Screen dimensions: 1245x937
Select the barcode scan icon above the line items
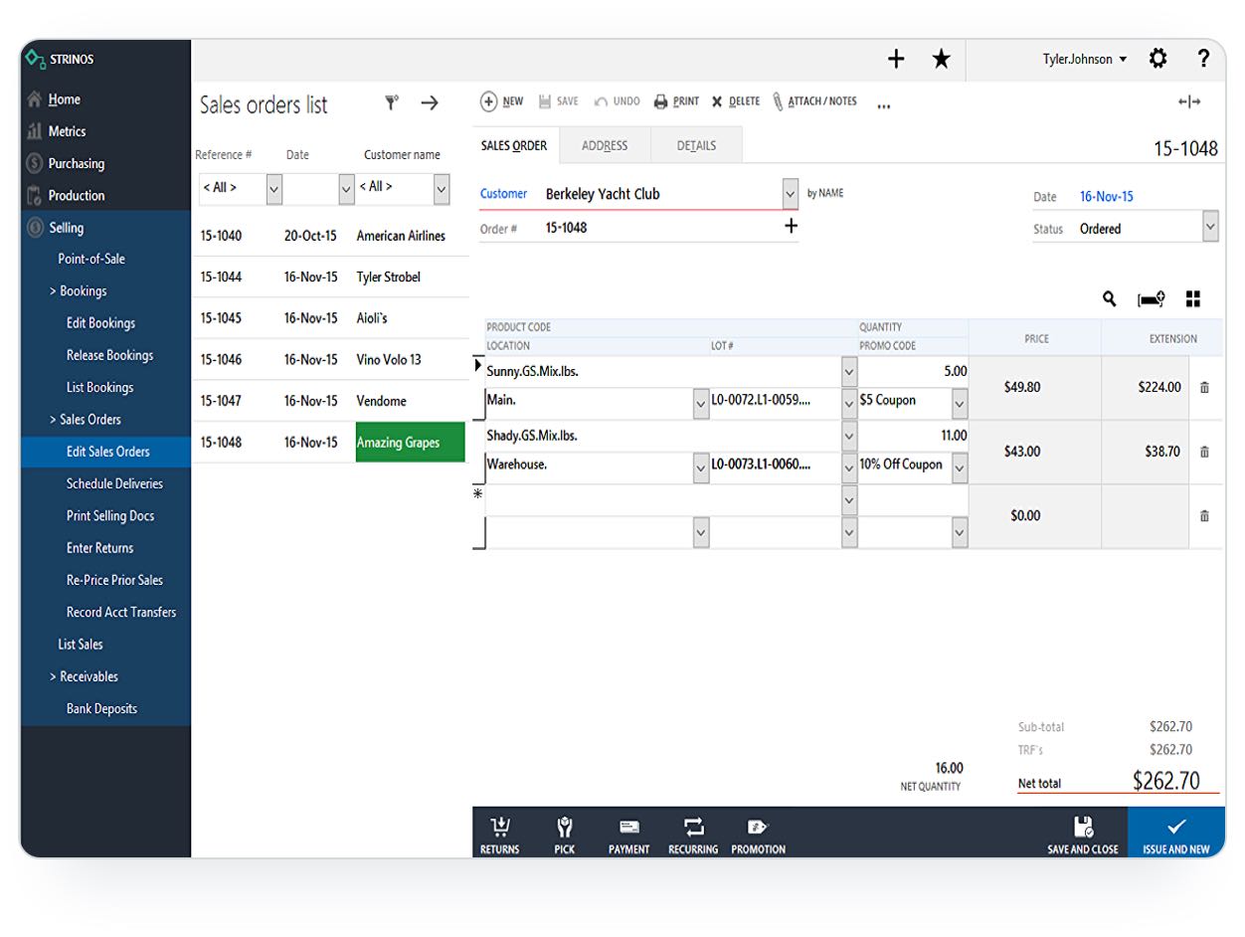coord(1151,297)
